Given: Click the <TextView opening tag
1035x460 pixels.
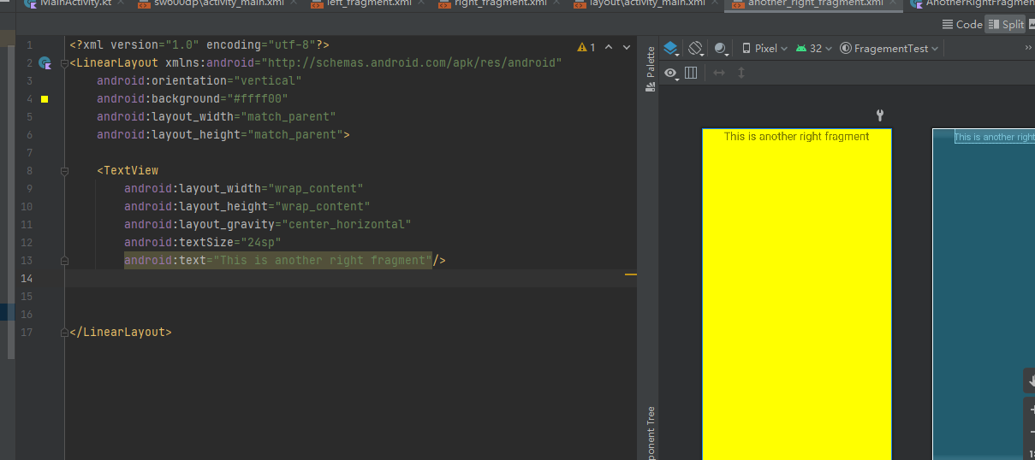Looking at the screenshot, I should point(128,170).
